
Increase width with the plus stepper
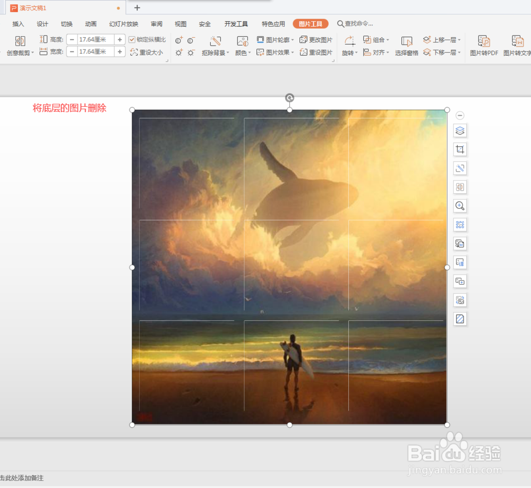(x=119, y=52)
